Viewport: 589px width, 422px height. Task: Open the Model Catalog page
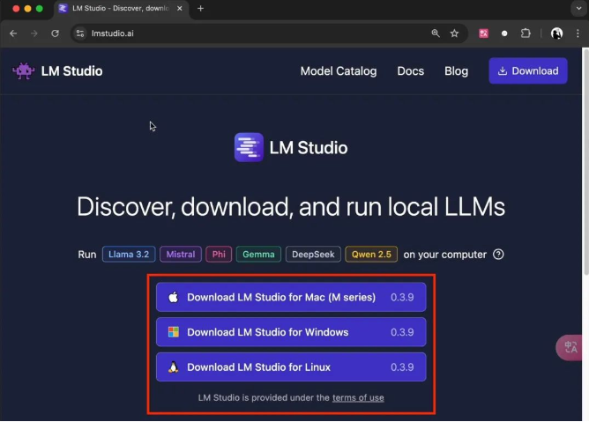pyautogui.click(x=339, y=71)
